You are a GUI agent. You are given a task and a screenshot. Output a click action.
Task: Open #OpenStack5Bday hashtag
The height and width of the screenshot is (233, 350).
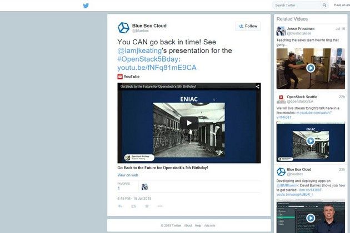click(x=148, y=59)
